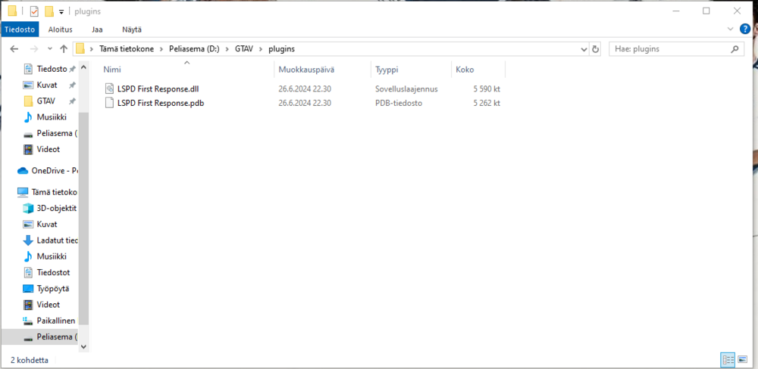Select highlighted Peliasema drive at sidebar bottom
Screen dimensions: 758x369
pos(39,336)
